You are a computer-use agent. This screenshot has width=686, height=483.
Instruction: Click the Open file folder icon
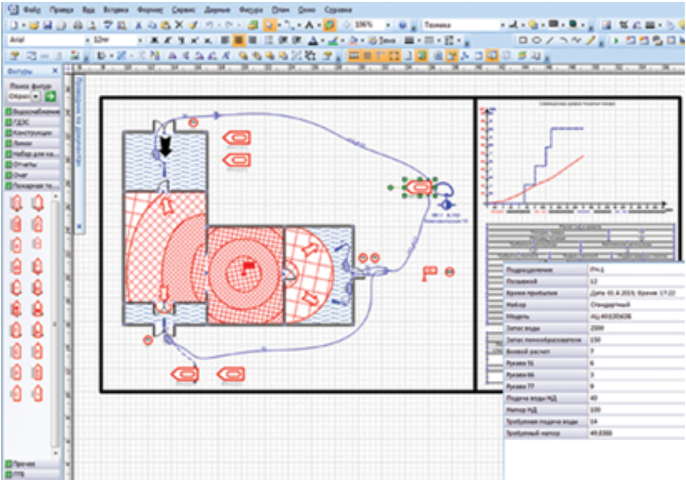click(x=34, y=25)
